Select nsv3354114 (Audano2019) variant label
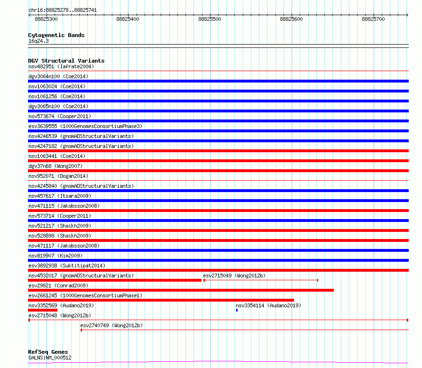This screenshot has width=422, height=368. [x=268, y=305]
